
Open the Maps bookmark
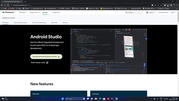pyautogui.click(x=18, y=8)
